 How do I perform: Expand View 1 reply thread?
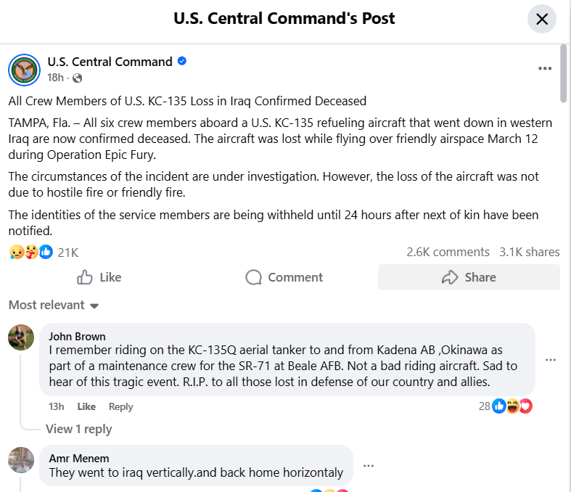pyautogui.click(x=78, y=429)
